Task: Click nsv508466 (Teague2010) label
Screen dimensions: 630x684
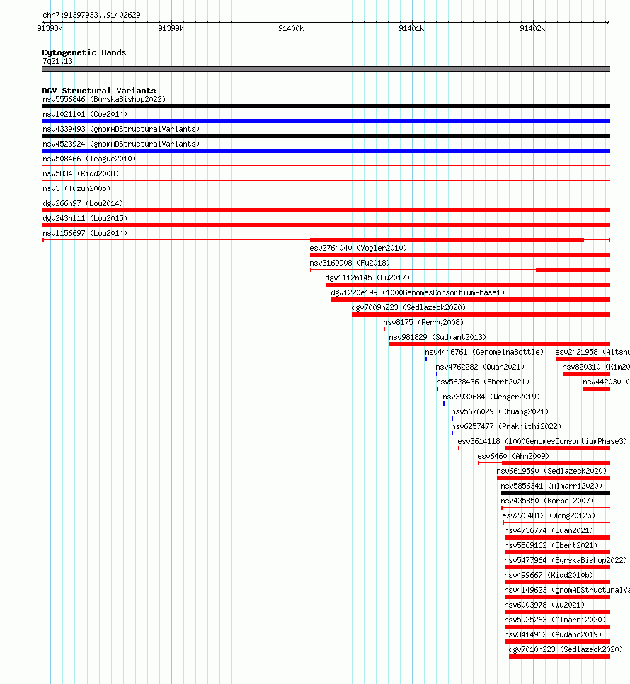Action: pyautogui.click(x=89, y=159)
